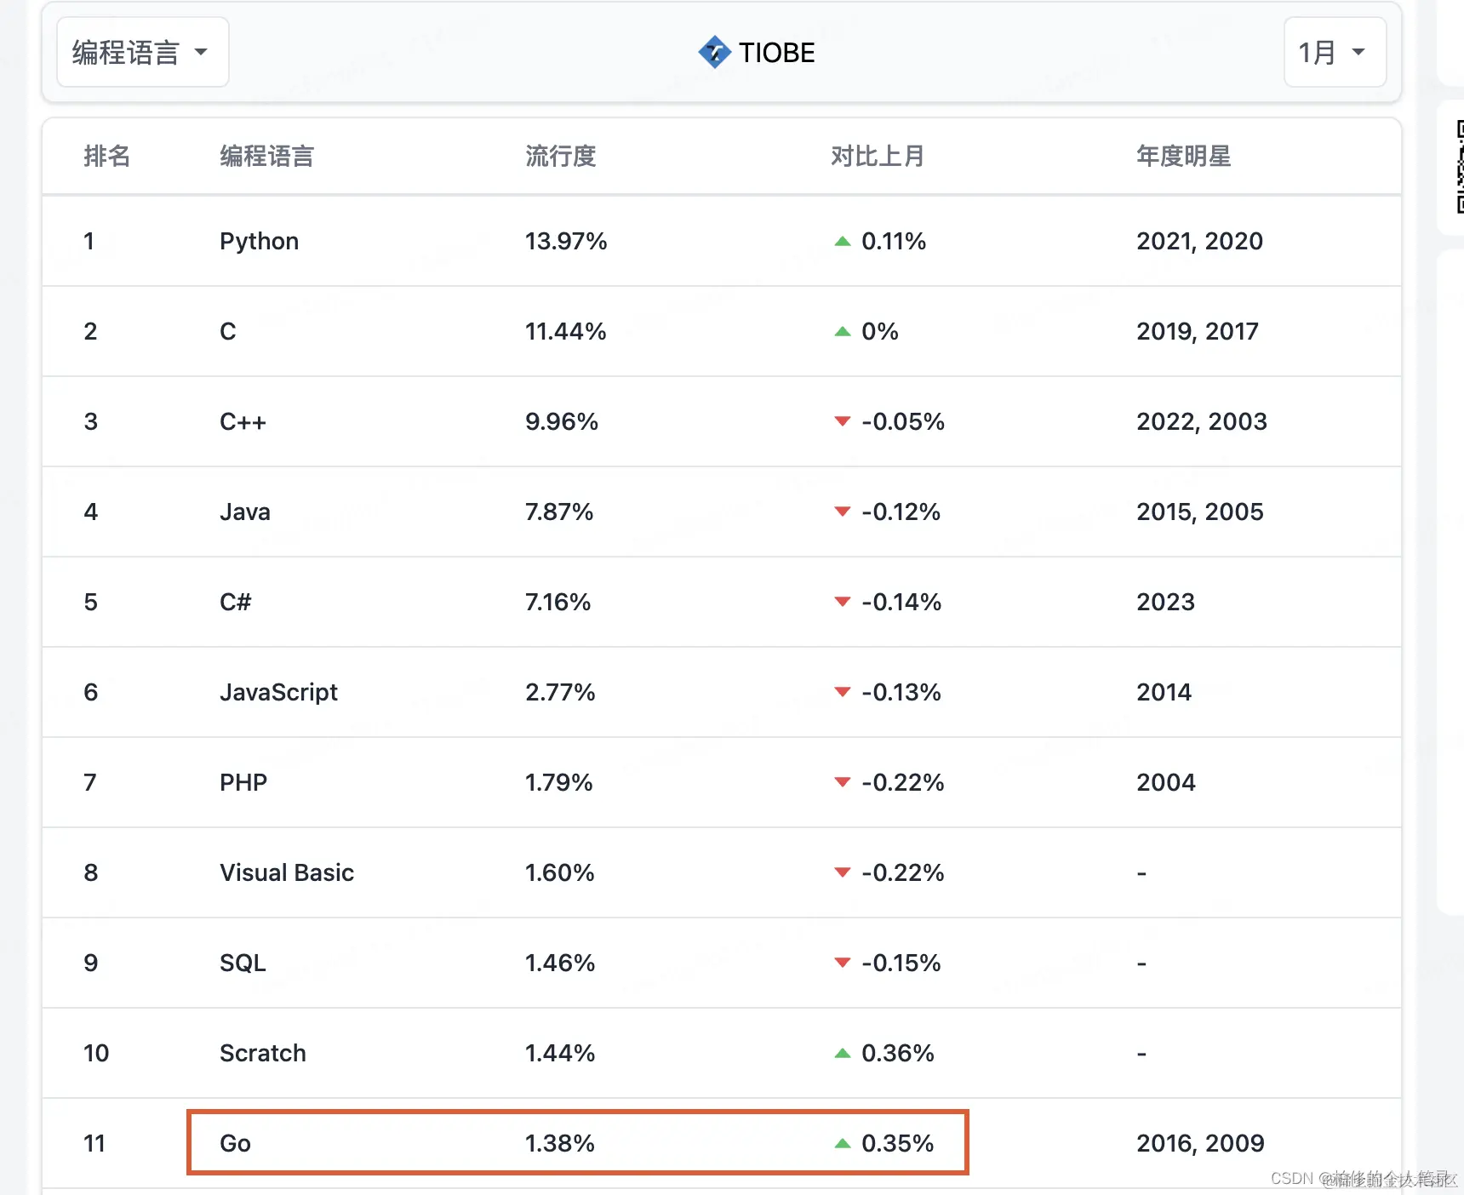Viewport: 1464px width, 1195px height.
Task: Click the 1.79% popularity value
Action: point(559,782)
